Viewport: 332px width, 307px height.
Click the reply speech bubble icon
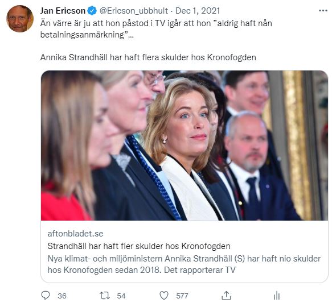point(46,296)
